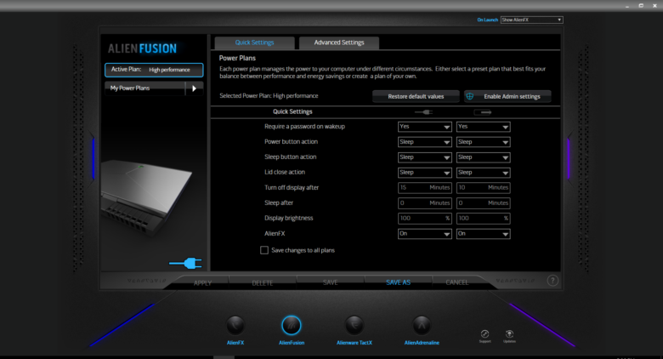Screen dimensions: 663x359
Task: Click the plugged-in power source icon
Action: tap(185, 264)
